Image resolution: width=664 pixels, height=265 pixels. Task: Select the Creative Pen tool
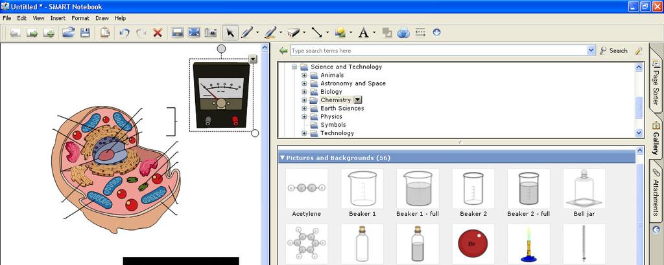tap(270, 32)
